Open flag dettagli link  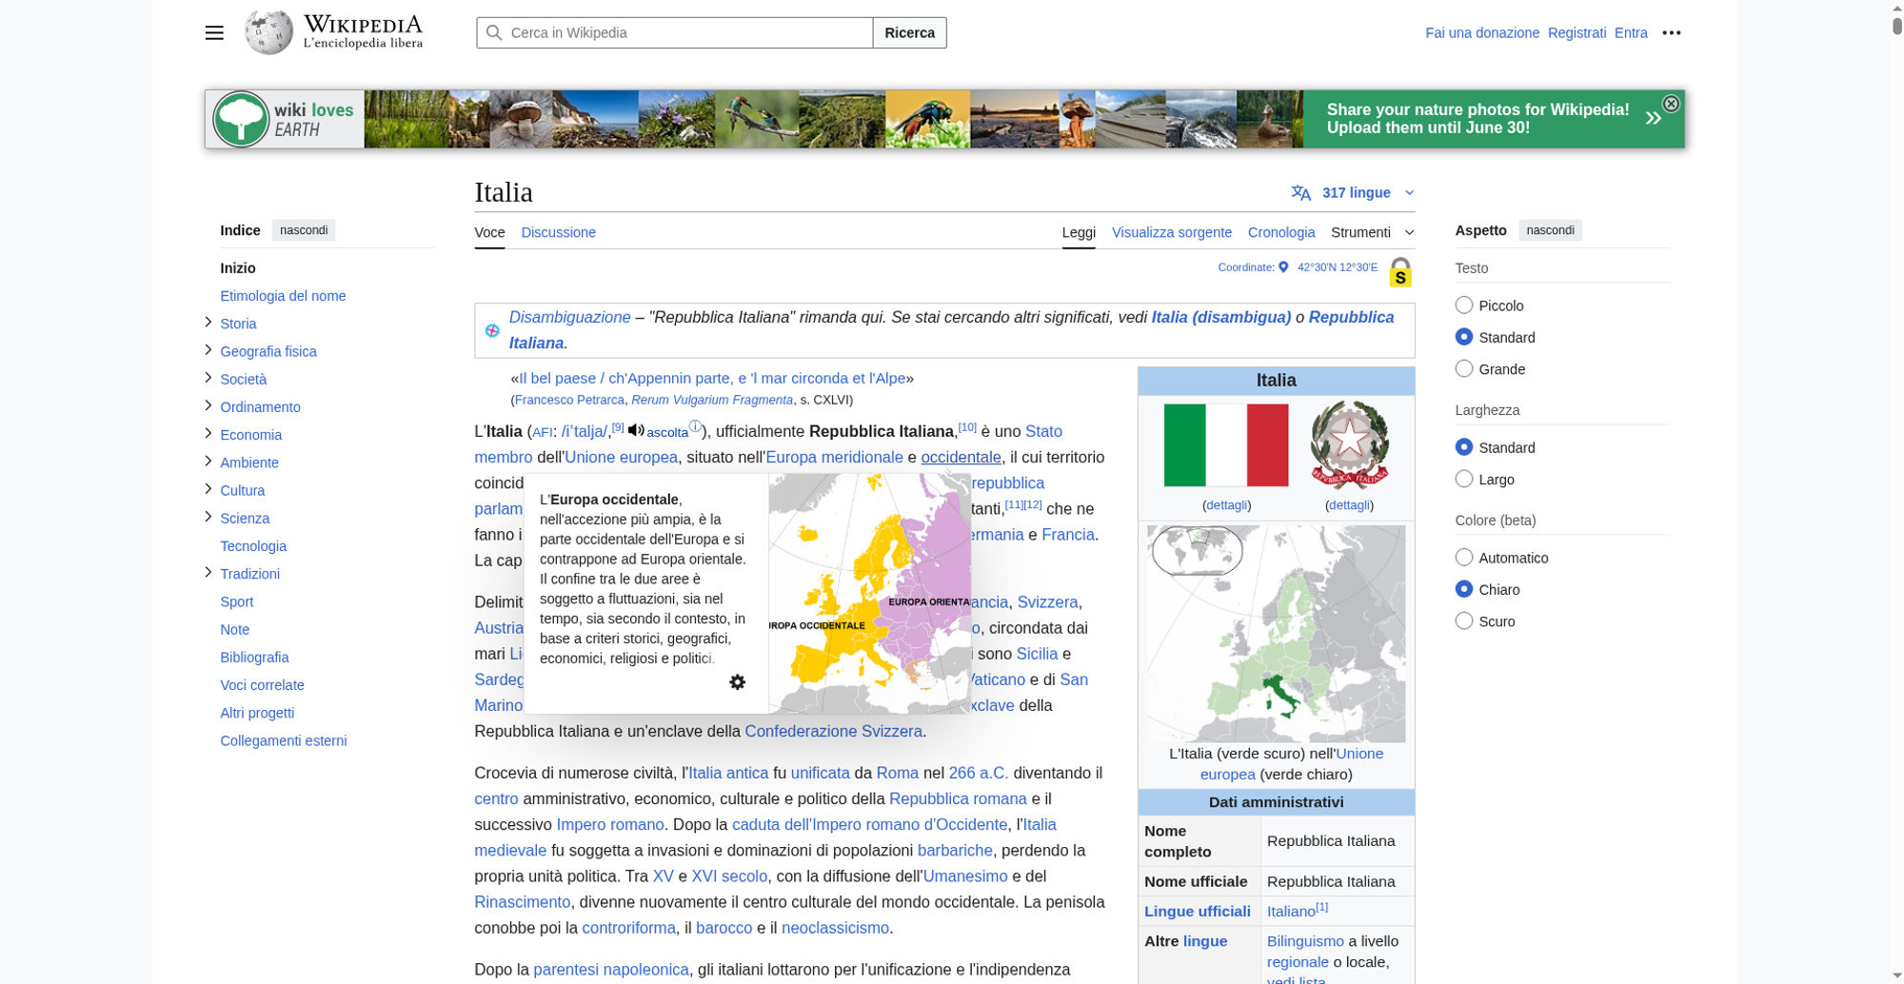pos(1226,504)
